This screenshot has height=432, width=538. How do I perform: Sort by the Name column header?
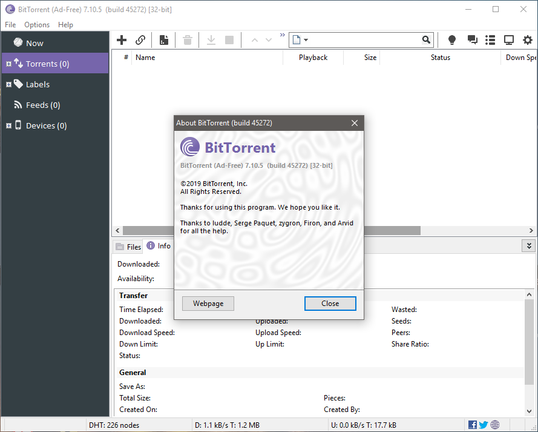click(208, 58)
